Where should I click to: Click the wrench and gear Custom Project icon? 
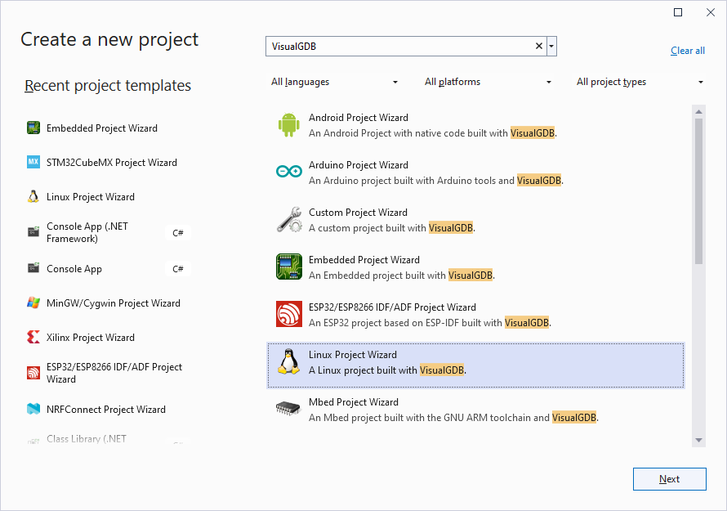[x=289, y=220]
